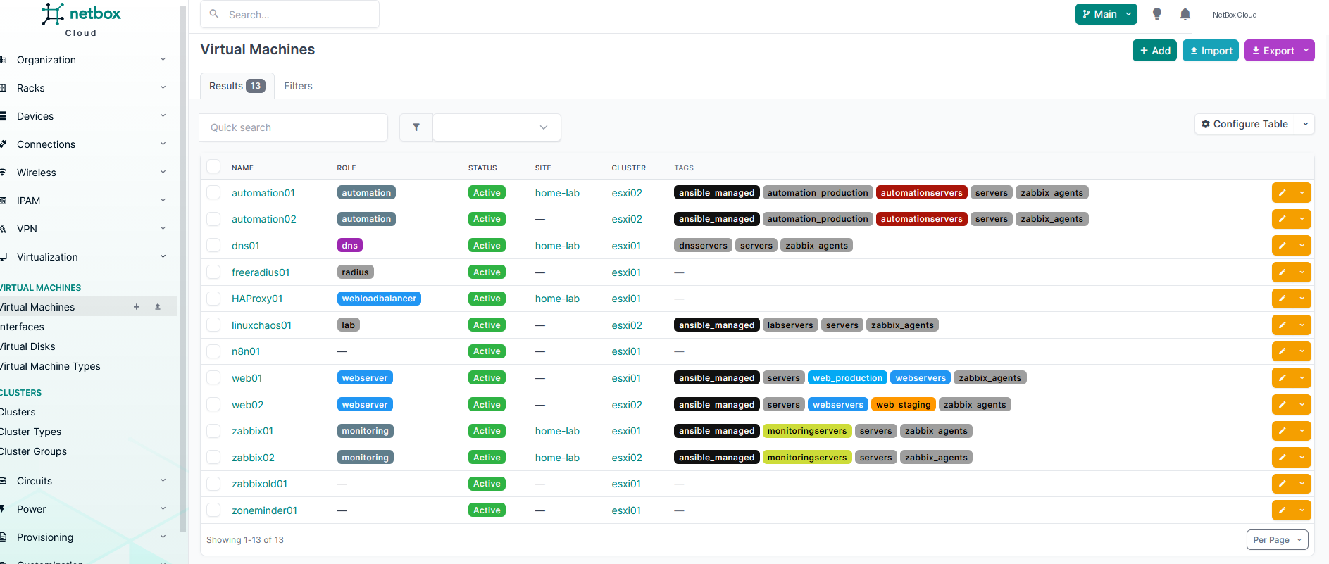
Task: Open web02 row actions dropdown arrow
Action: pyautogui.click(x=1302, y=405)
